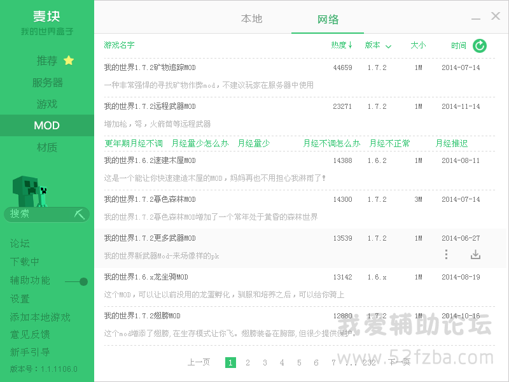509x382 pixels.
Task: Open the 论坛 link
Action: (x=20, y=243)
